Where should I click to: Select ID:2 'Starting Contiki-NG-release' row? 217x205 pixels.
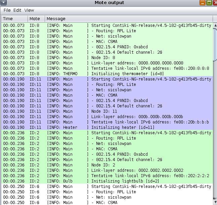click(107, 133)
